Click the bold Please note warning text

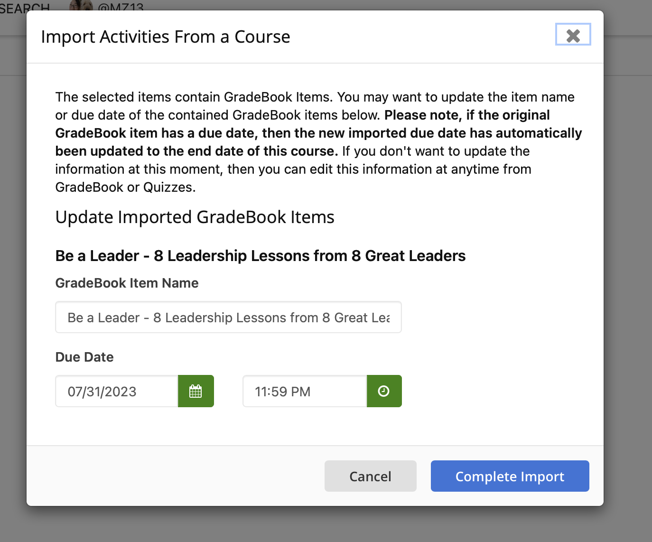[x=319, y=133]
